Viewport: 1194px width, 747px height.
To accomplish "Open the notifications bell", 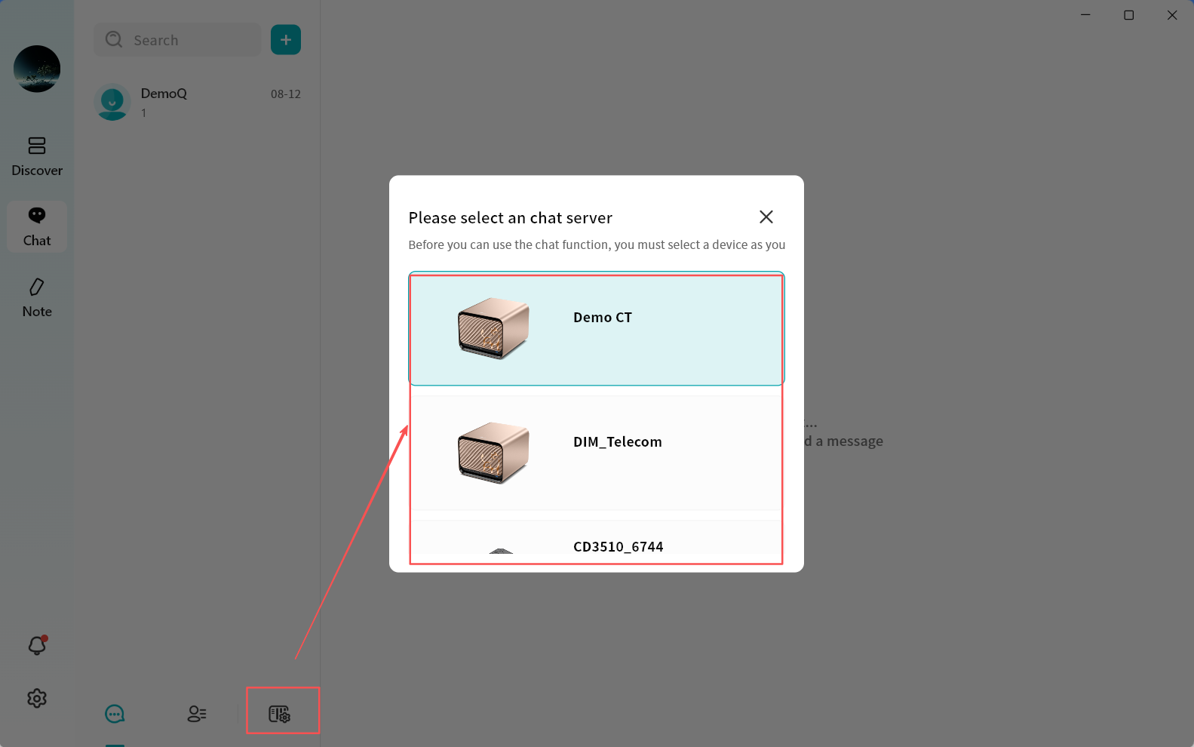I will click(37, 645).
